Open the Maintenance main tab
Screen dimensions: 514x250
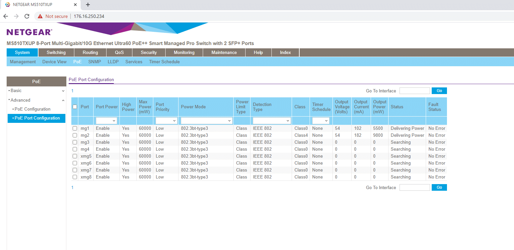pos(224,52)
